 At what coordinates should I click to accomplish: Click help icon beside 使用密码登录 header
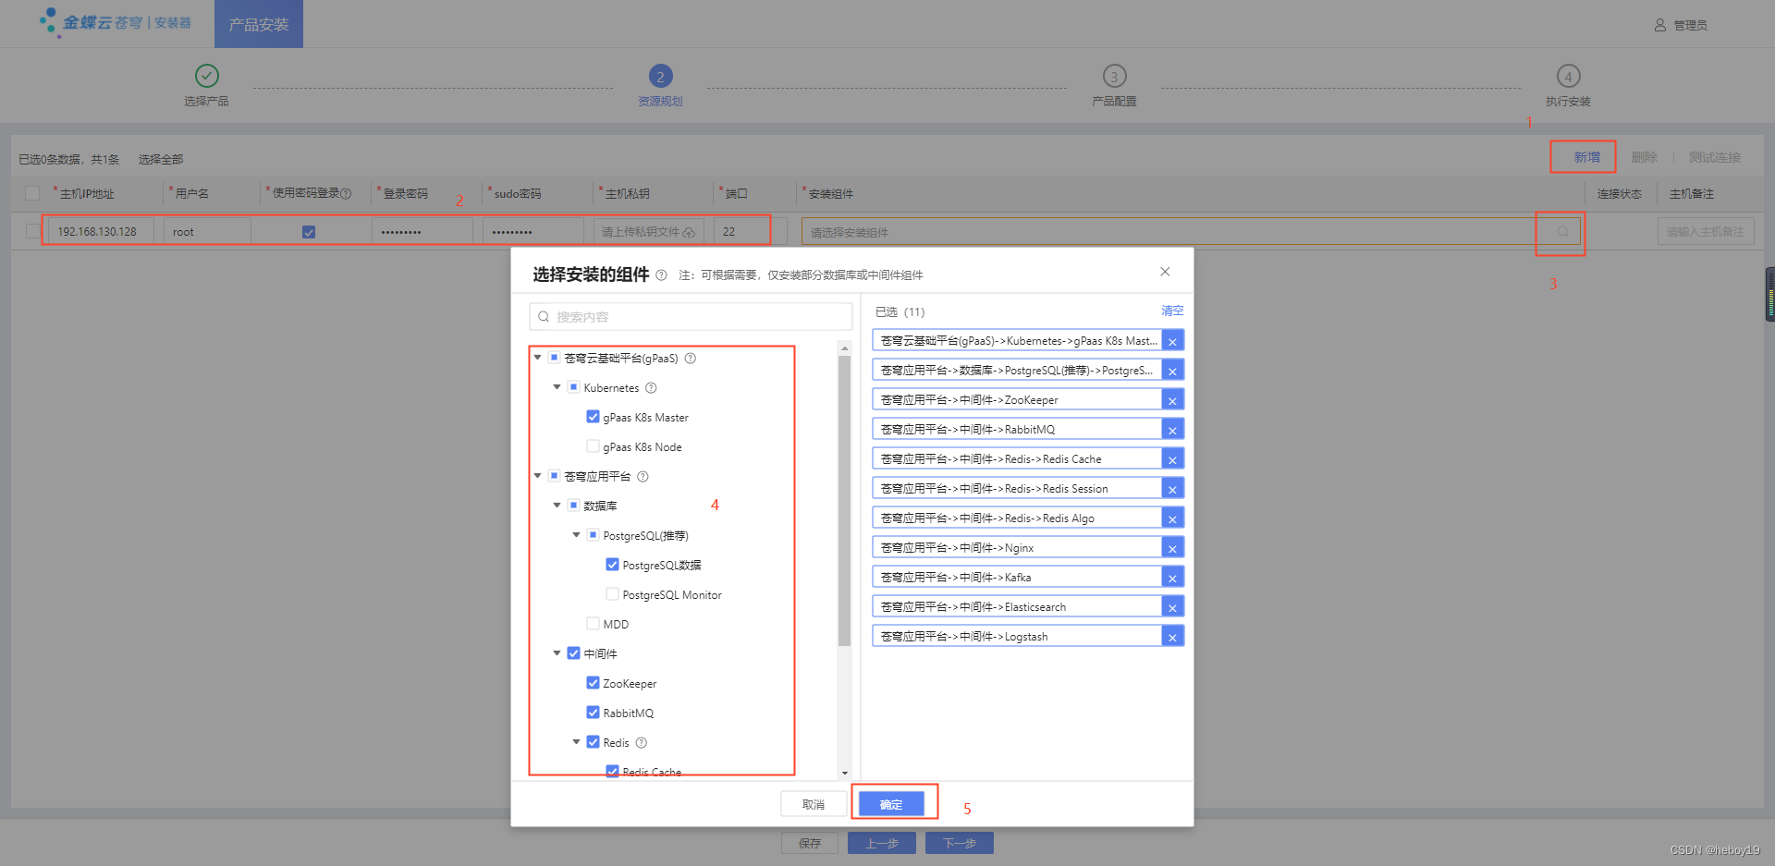(346, 193)
